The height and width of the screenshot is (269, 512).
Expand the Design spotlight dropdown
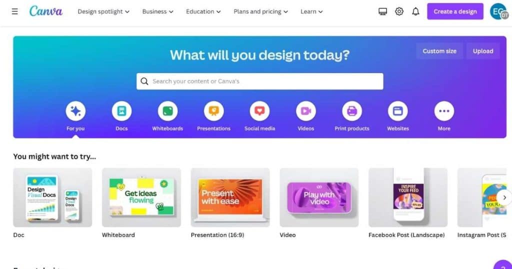103,11
